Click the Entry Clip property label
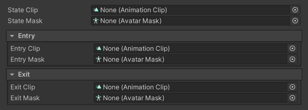Viewport: 308px width, 110px height. [25, 49]
